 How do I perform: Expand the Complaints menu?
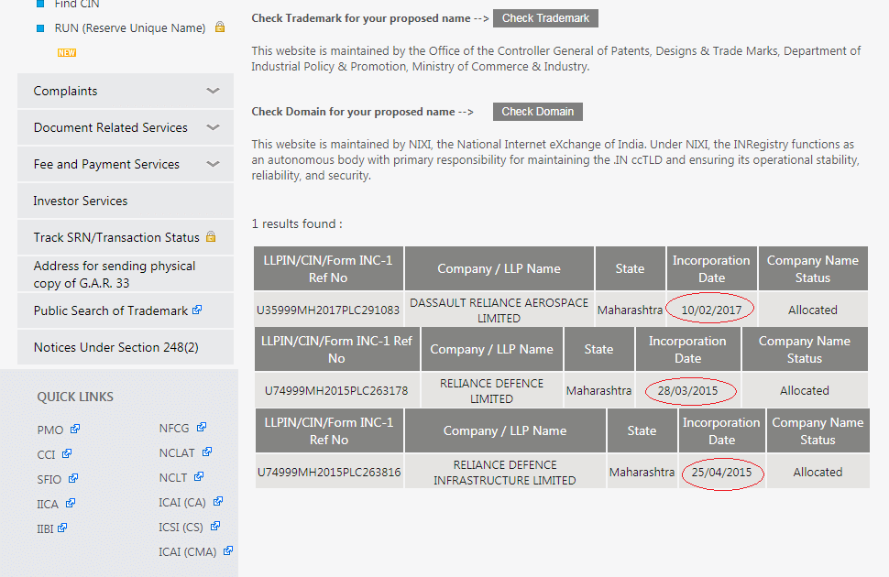click(x=126, y=91)
